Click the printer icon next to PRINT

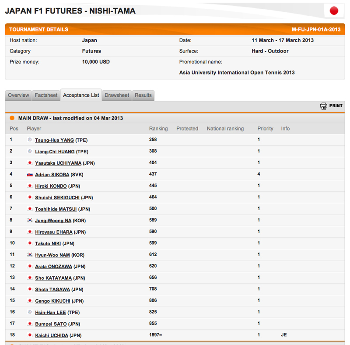(323, 106)
